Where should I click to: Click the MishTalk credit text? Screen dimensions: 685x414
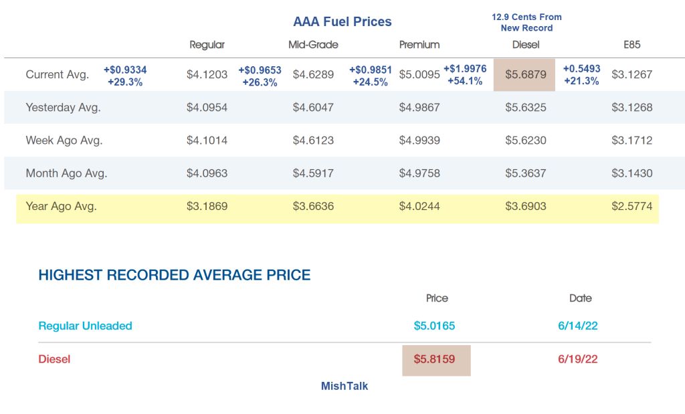pyautogui.click(x=345, y=386)
